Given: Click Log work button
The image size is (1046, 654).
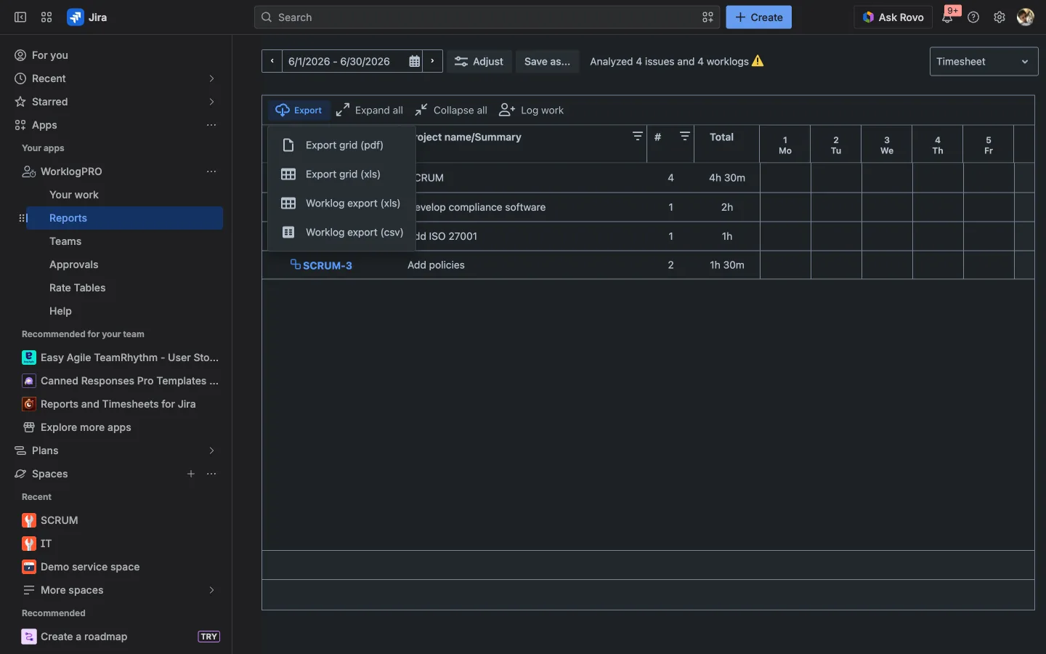Looking at the screenshot, I should point(532,110).
